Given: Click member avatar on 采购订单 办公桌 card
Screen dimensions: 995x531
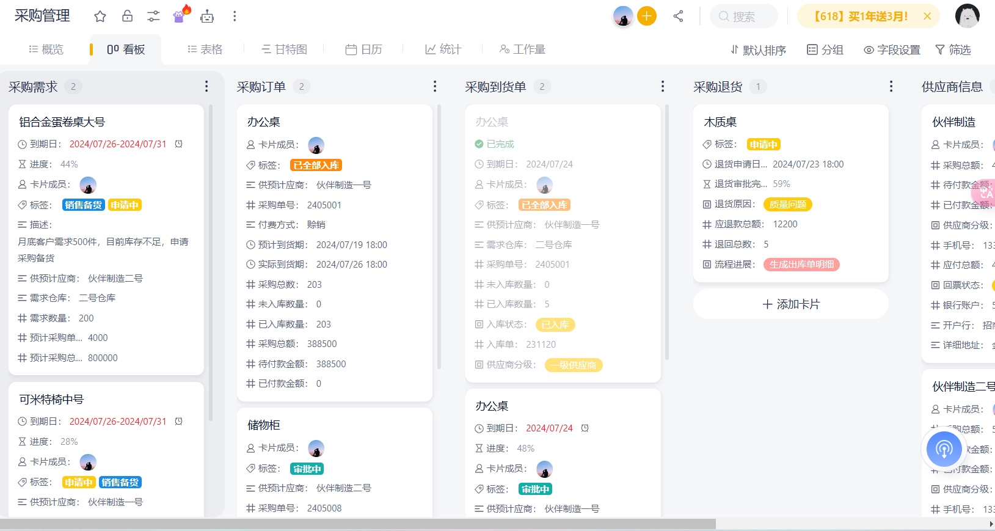Looking at the screenshot, I should 316,145.
